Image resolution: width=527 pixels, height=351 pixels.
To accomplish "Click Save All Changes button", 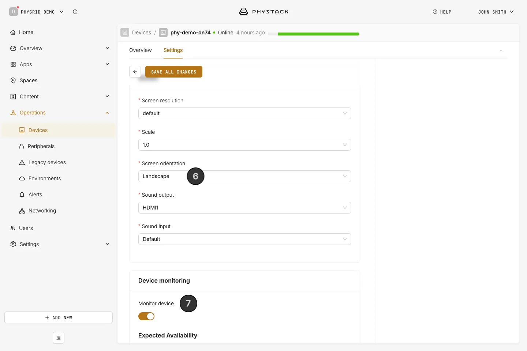I will [x=174, y=72].
